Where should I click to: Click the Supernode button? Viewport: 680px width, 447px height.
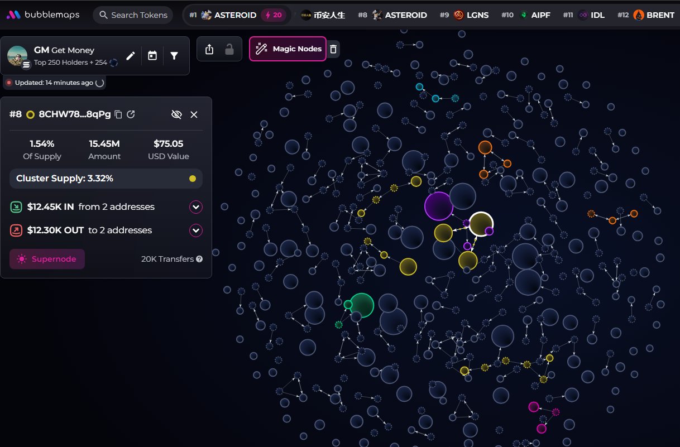47,259
